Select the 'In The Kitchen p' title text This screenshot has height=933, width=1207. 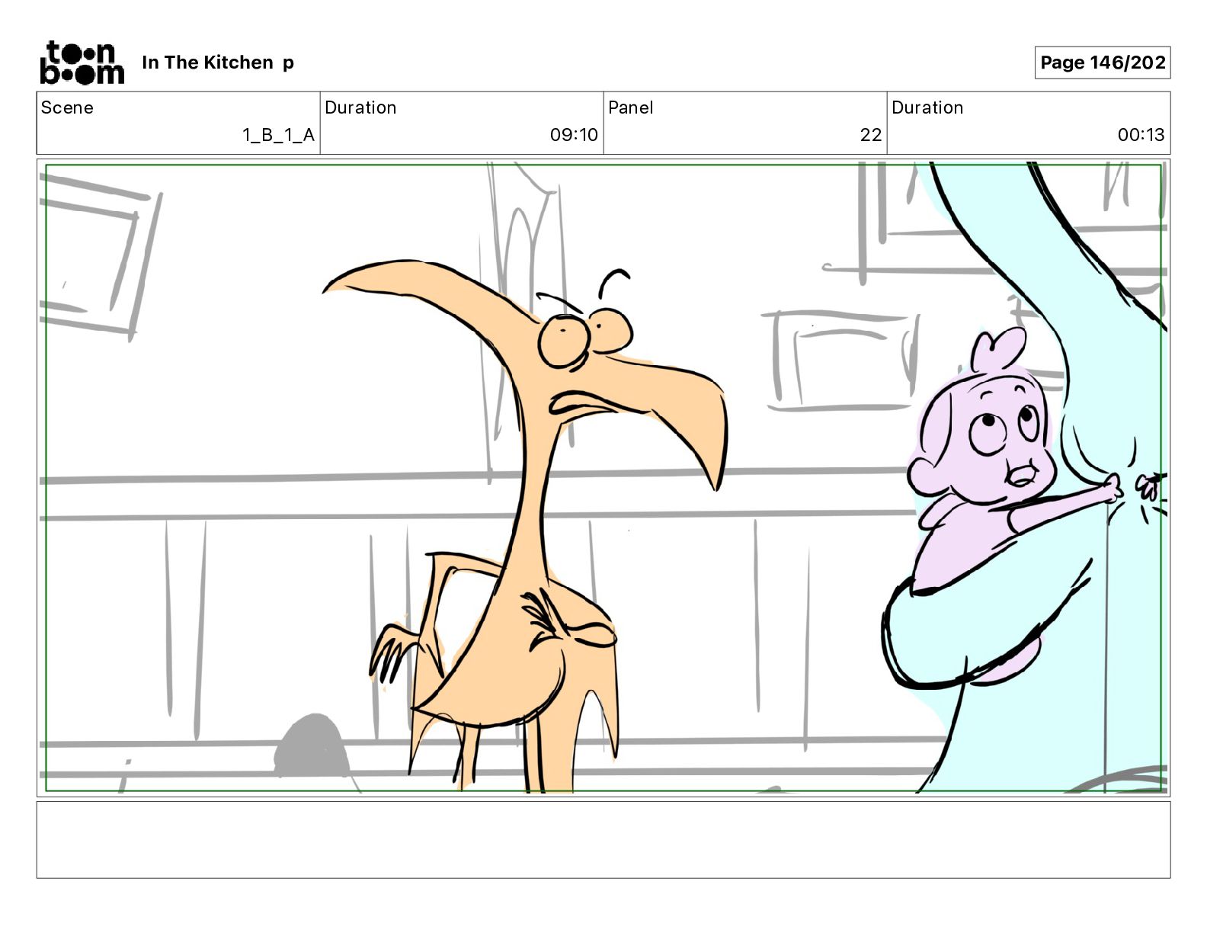pos(218,63)
